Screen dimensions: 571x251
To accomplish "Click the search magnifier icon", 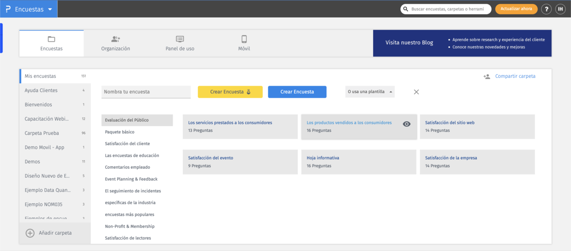I will coord(406,9).
